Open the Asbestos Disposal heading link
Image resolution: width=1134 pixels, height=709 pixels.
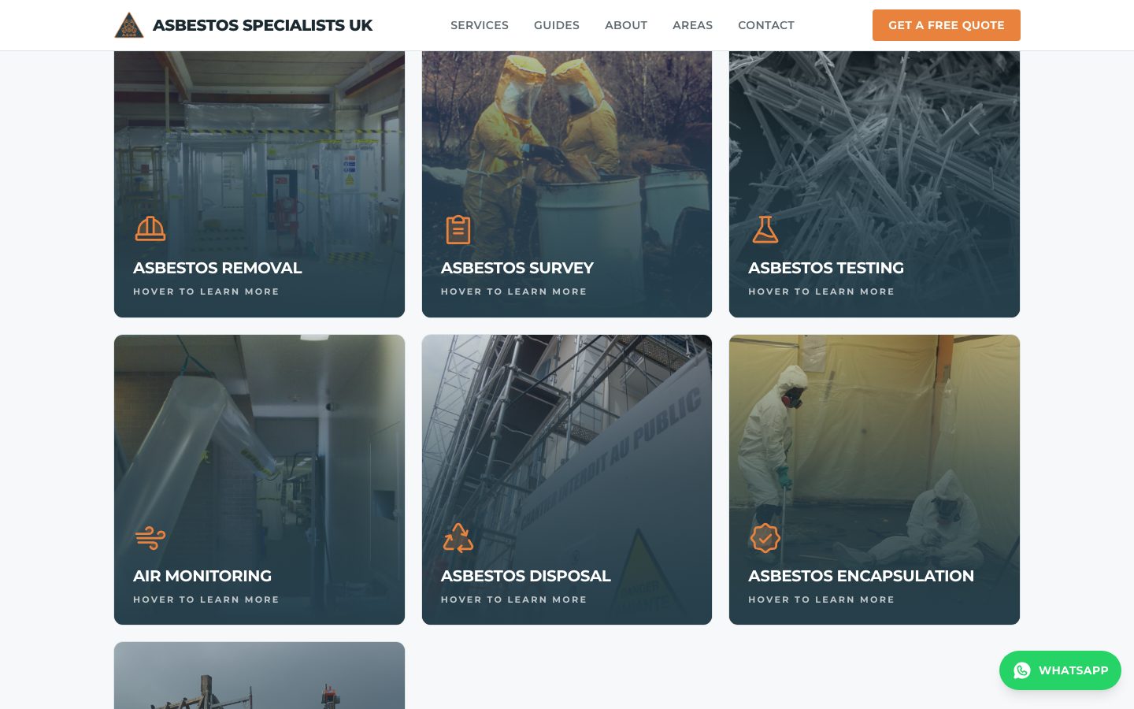point(526,576)
